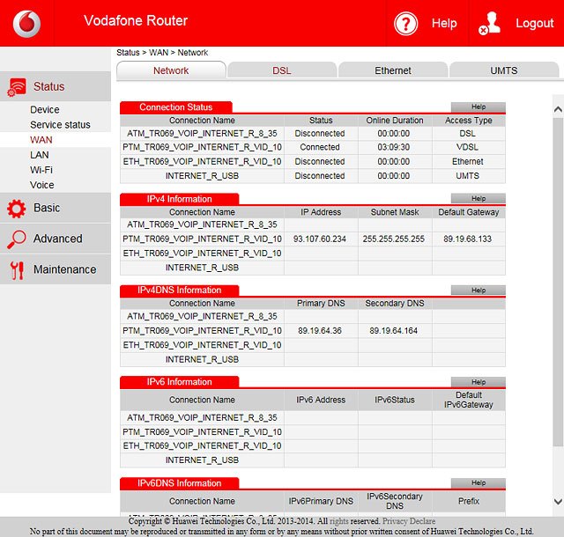Select Wi-Fi in the sidebar

41,170
